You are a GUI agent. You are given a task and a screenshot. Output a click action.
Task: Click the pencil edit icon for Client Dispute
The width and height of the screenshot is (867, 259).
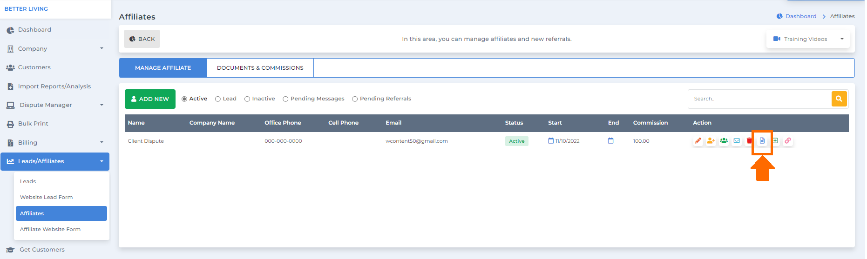pyautogui.click(x=698, y=140)
